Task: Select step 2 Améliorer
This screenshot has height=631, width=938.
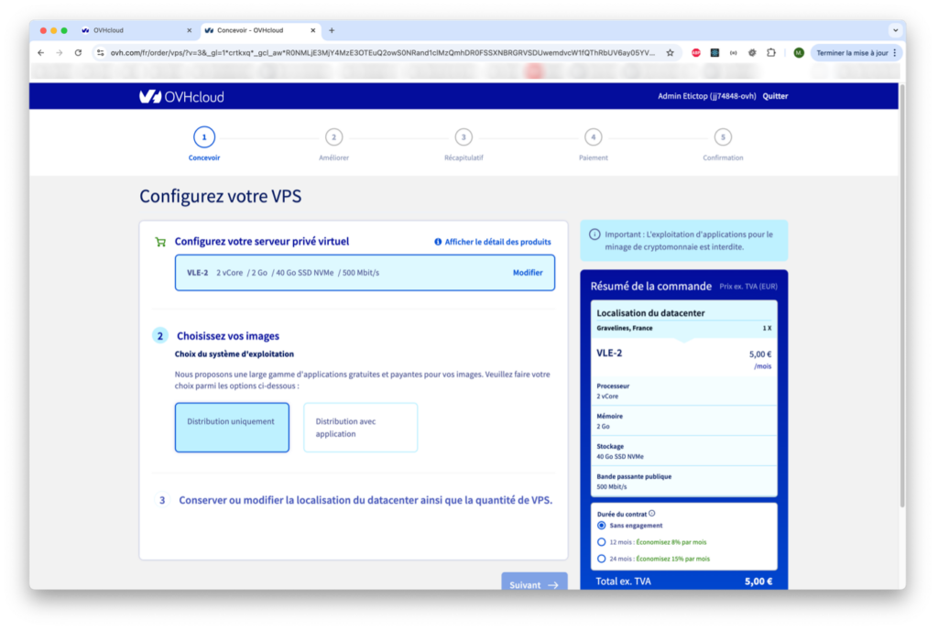Action: pyautogui.click(x=333, y=144)
